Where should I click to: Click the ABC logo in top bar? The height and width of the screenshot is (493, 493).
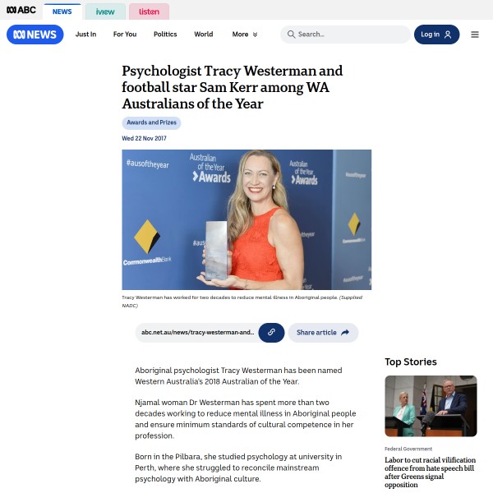(21, 10)
